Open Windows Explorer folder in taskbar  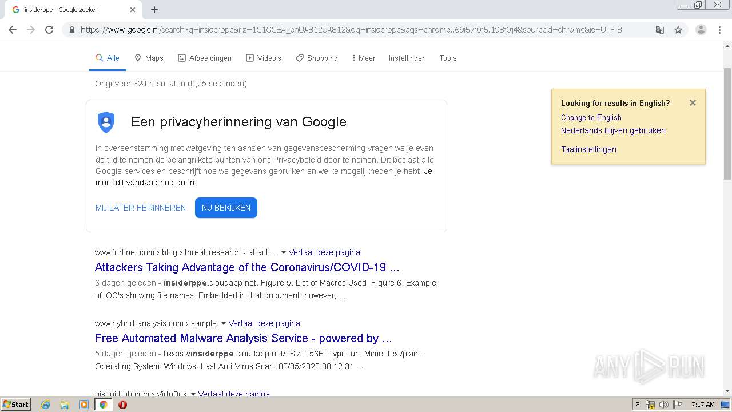(65, 405)
